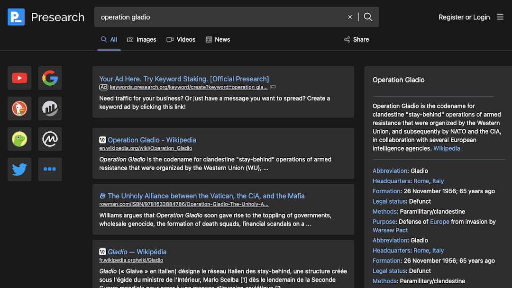Click the Rowman favicon beside the Unholy Alliance result
512x288 pixels.
(x=102, y=196)
